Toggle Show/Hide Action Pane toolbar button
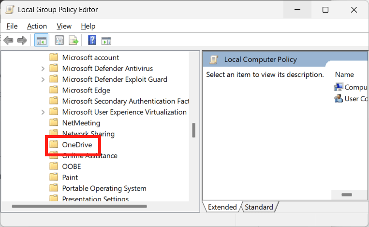This screenshot has width=369, height=227. [106, 41]
